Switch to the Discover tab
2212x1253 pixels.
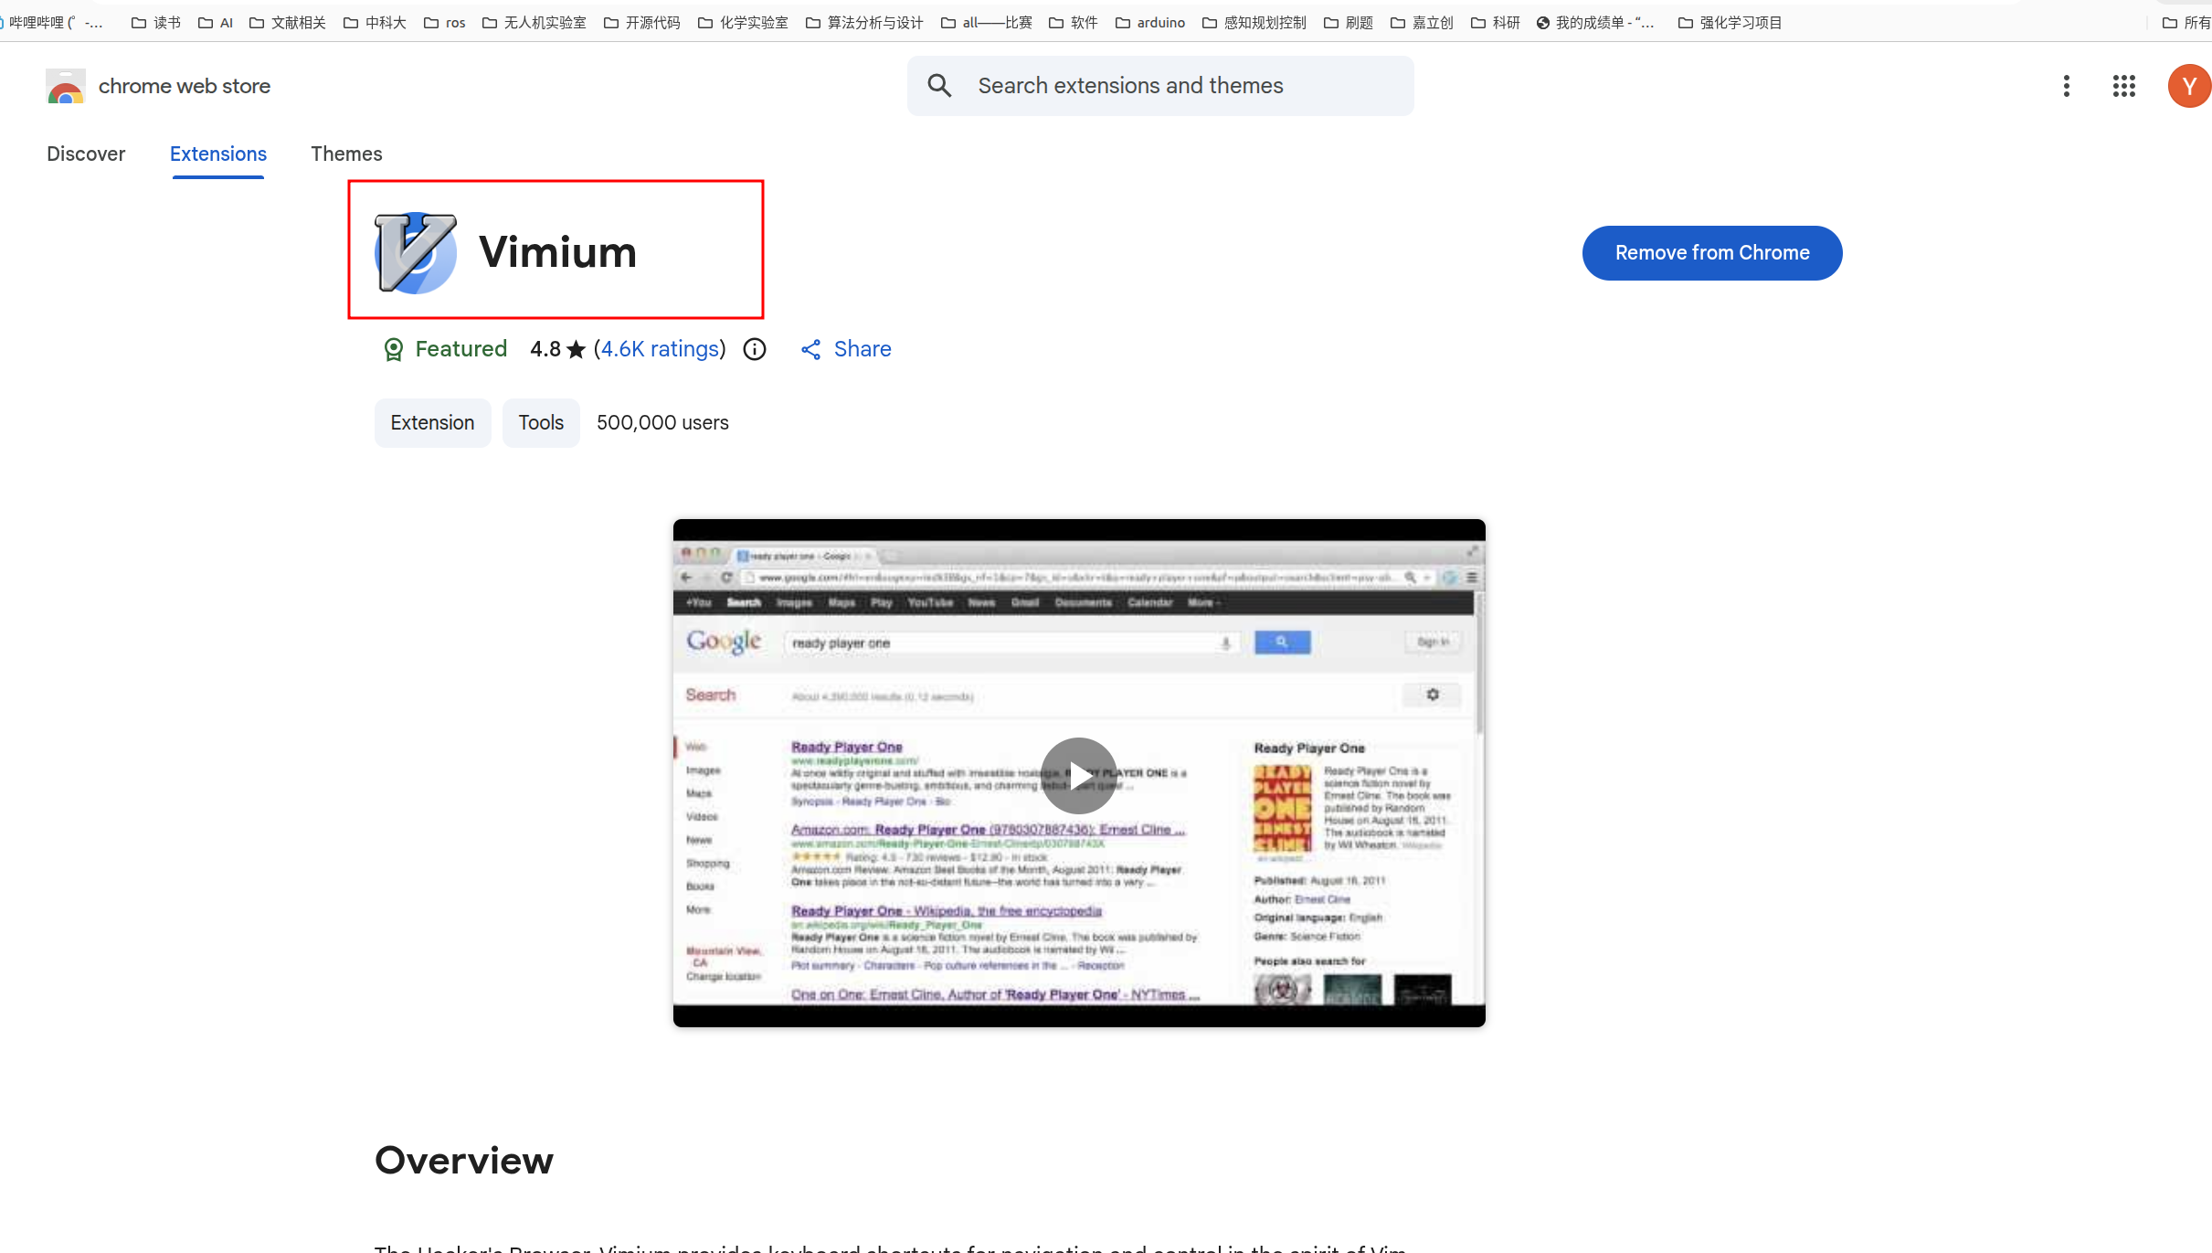(x=86, y=154)
